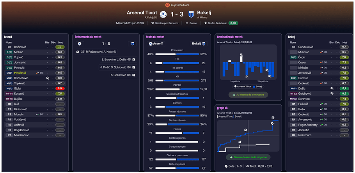The height and width of the screenshot is (173, 355).
Task: Click the Bokelj crest beside the header score
Action: pos(191,14)
